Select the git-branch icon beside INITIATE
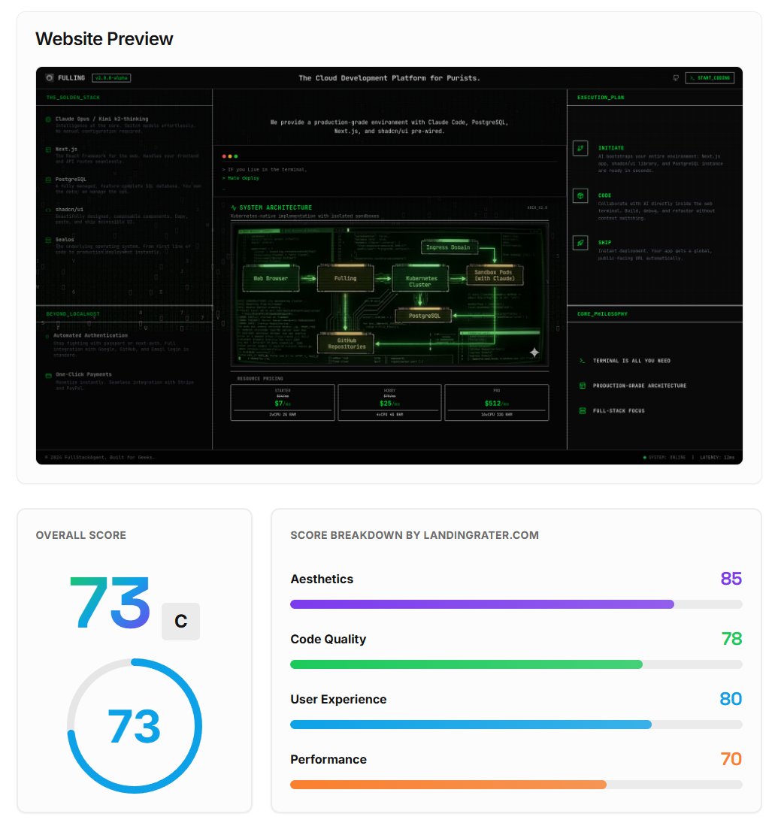The width and height of the screenshot is (778, 826). tap(580, 148)
